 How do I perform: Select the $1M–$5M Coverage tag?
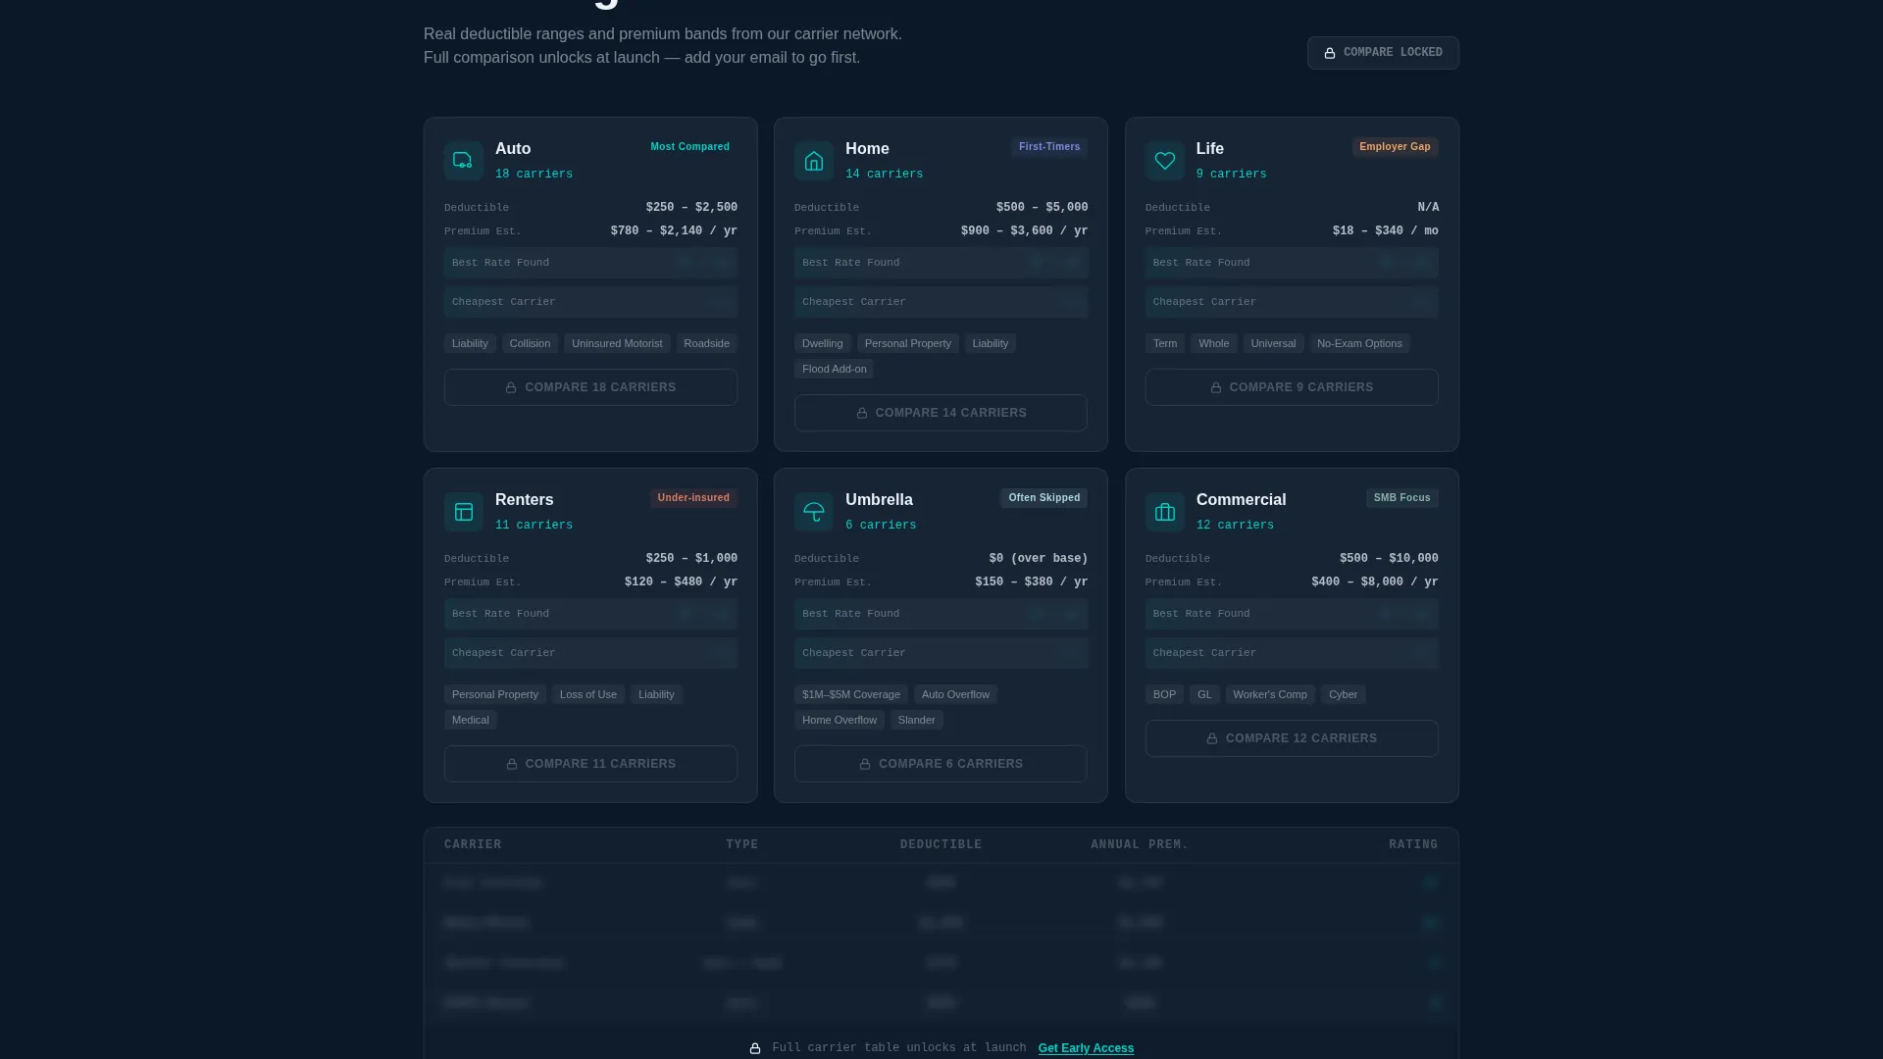pos(850,694)
